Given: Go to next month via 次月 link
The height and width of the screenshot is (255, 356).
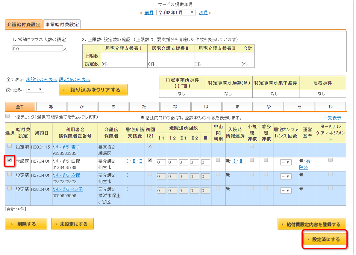Looking at the screenshot, I should point(203,13).
